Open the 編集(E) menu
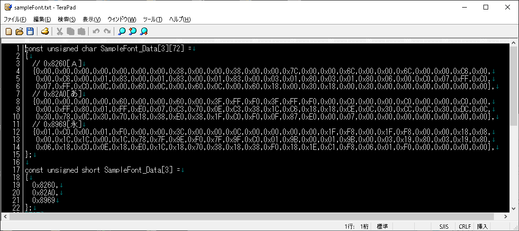Screen dimensions: 519x231 coord(42,19)
